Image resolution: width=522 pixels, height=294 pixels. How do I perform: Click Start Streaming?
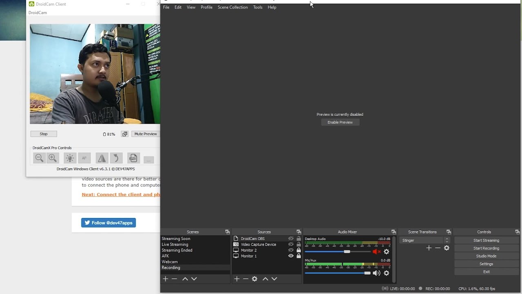click(x=486, y=241)
